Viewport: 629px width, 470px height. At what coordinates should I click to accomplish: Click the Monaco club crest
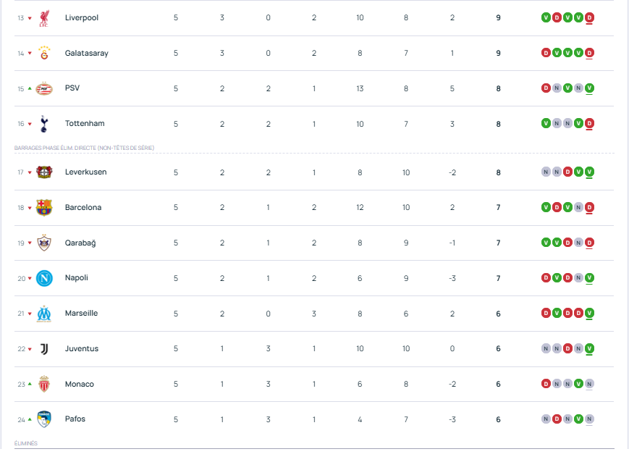[44, 385]
